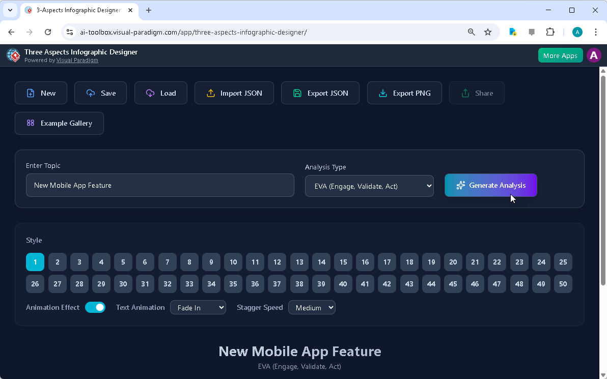The width and height of the screenshot is (607, 379).
Task: Select style number 25
Action: click(563, 262)
